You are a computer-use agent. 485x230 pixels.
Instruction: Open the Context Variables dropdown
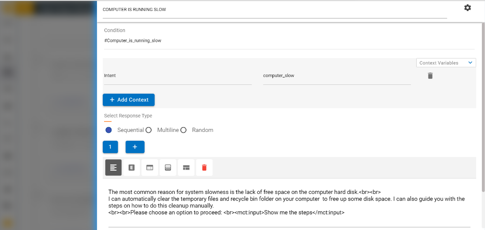click(x=446, y=63)
